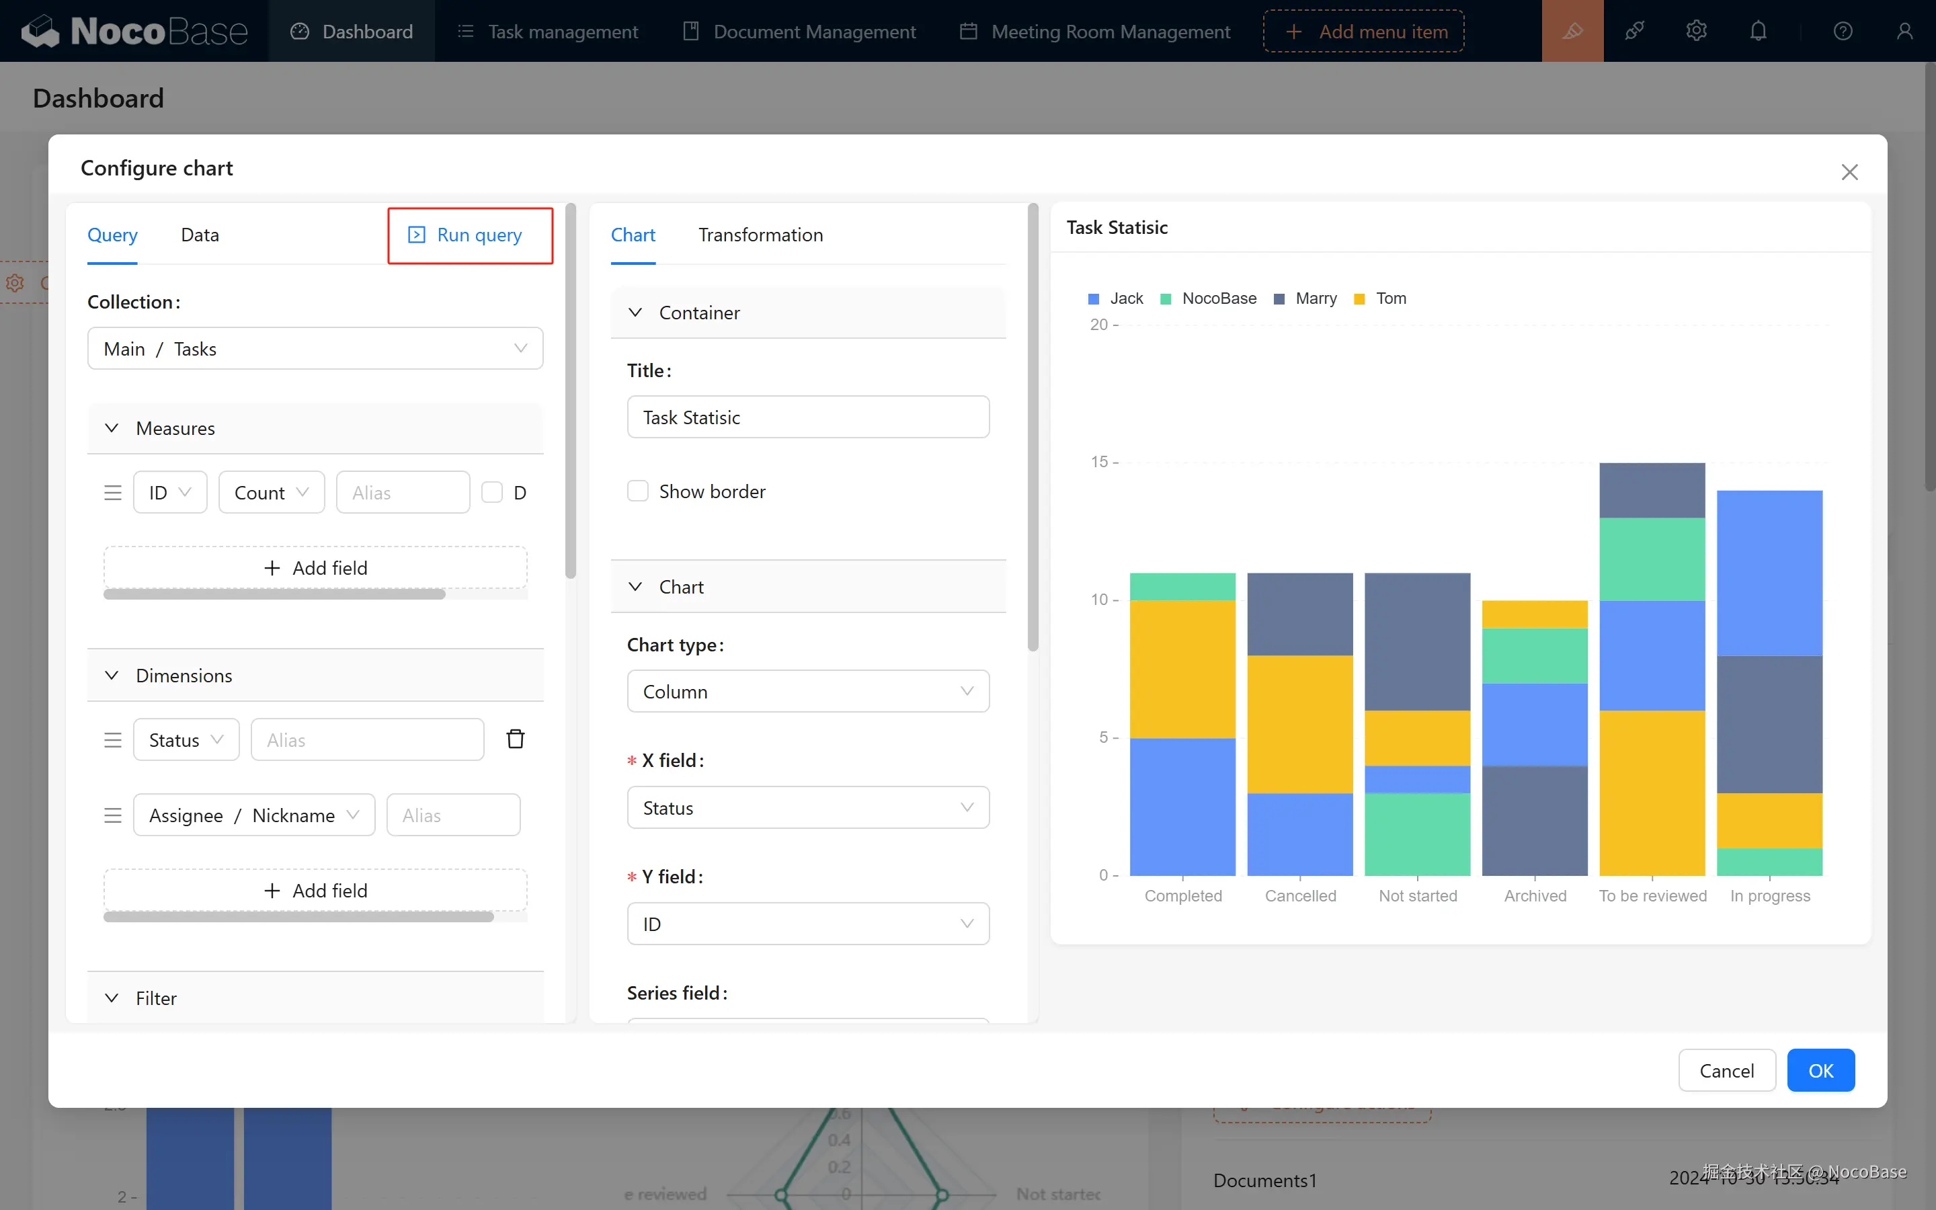
Task: Click the user profile icon
Action: click(x=1904, y=31)
